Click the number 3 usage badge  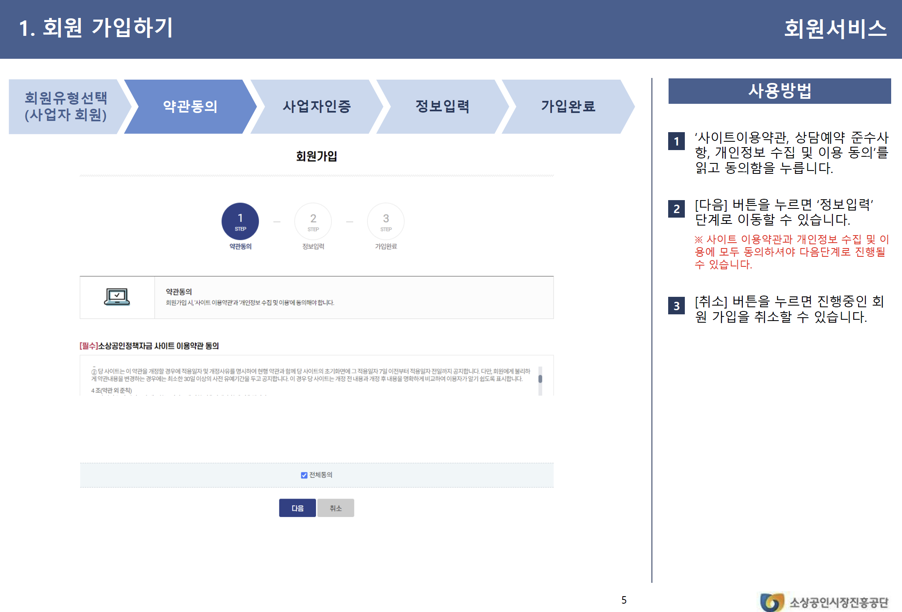coord(676,306)
